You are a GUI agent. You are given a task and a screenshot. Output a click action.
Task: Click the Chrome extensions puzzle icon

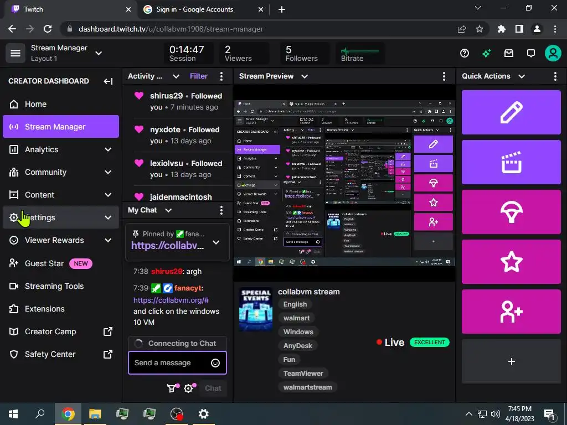[501, 29]
